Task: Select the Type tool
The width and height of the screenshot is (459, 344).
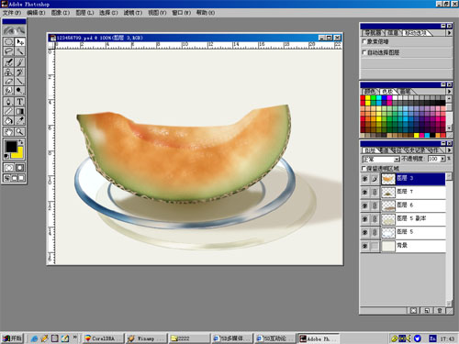Action: [x=20, y=102]
